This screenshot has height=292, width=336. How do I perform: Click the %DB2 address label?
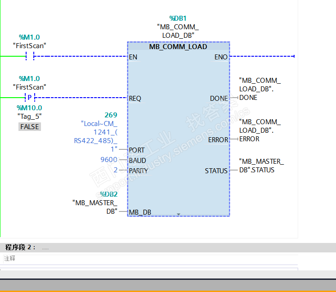pos(109,194)
